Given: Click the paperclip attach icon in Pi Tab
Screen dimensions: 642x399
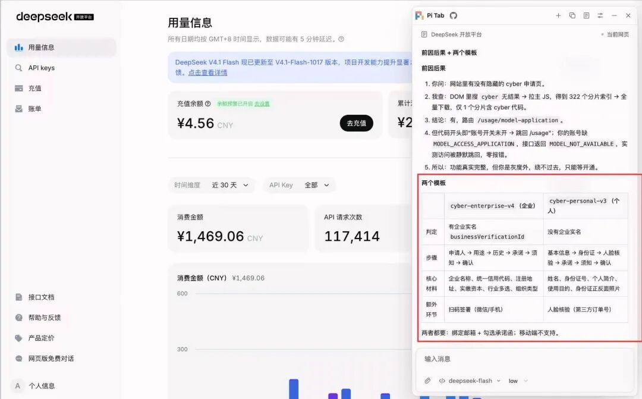Looking at the screenshot, I should (427, 381).
